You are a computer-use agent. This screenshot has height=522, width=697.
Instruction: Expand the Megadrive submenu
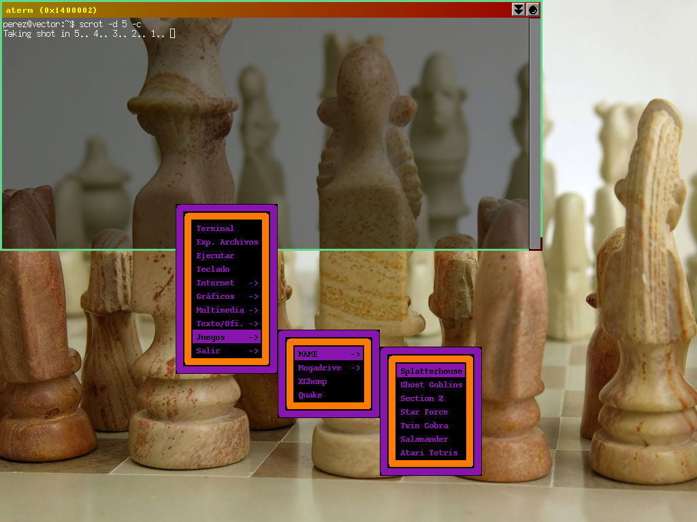click(x=329, y=368)
